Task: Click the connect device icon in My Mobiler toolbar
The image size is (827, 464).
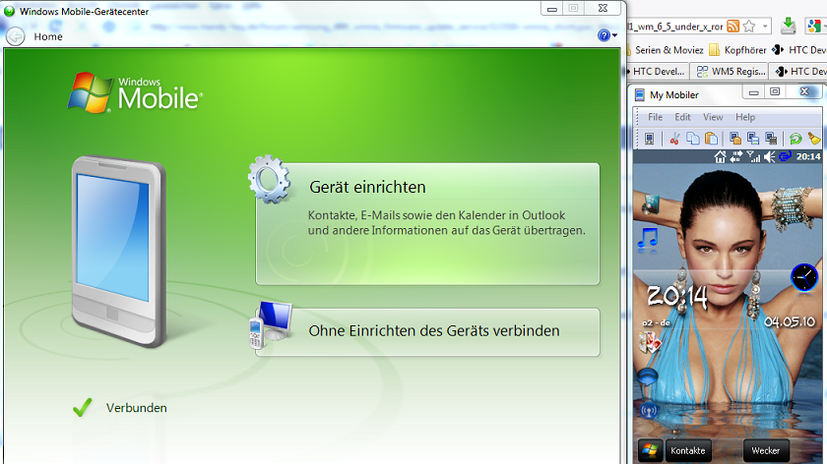Action: pyautogui.click(x=649, y=139)
